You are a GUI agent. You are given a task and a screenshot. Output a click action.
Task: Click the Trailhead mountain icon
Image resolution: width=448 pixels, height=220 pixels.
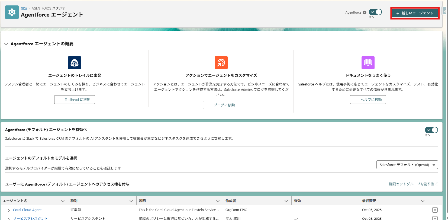pos(75,63)
